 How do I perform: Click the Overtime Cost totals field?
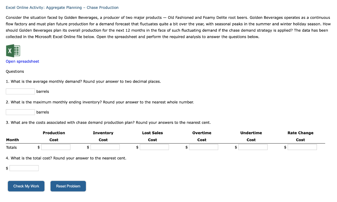tap(204, 147)
